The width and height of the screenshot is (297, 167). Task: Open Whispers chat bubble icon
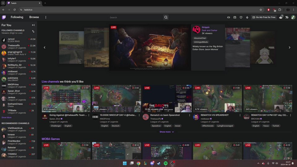(x=241, y=17)
